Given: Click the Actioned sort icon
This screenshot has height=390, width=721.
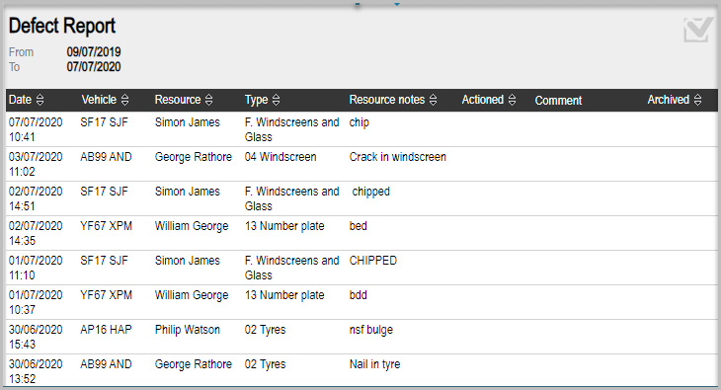Looking at the screenshot, I should tap(512, 100).
